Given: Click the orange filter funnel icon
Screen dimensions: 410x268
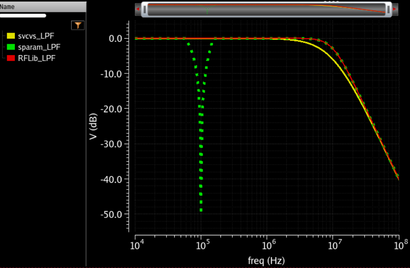Looking at the screenshot, I should tap(78, 25).
